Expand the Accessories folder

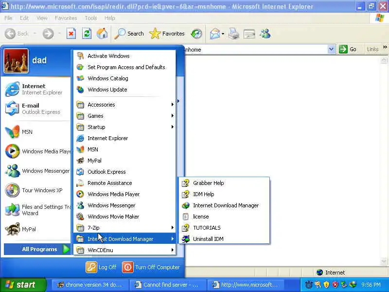124,105
